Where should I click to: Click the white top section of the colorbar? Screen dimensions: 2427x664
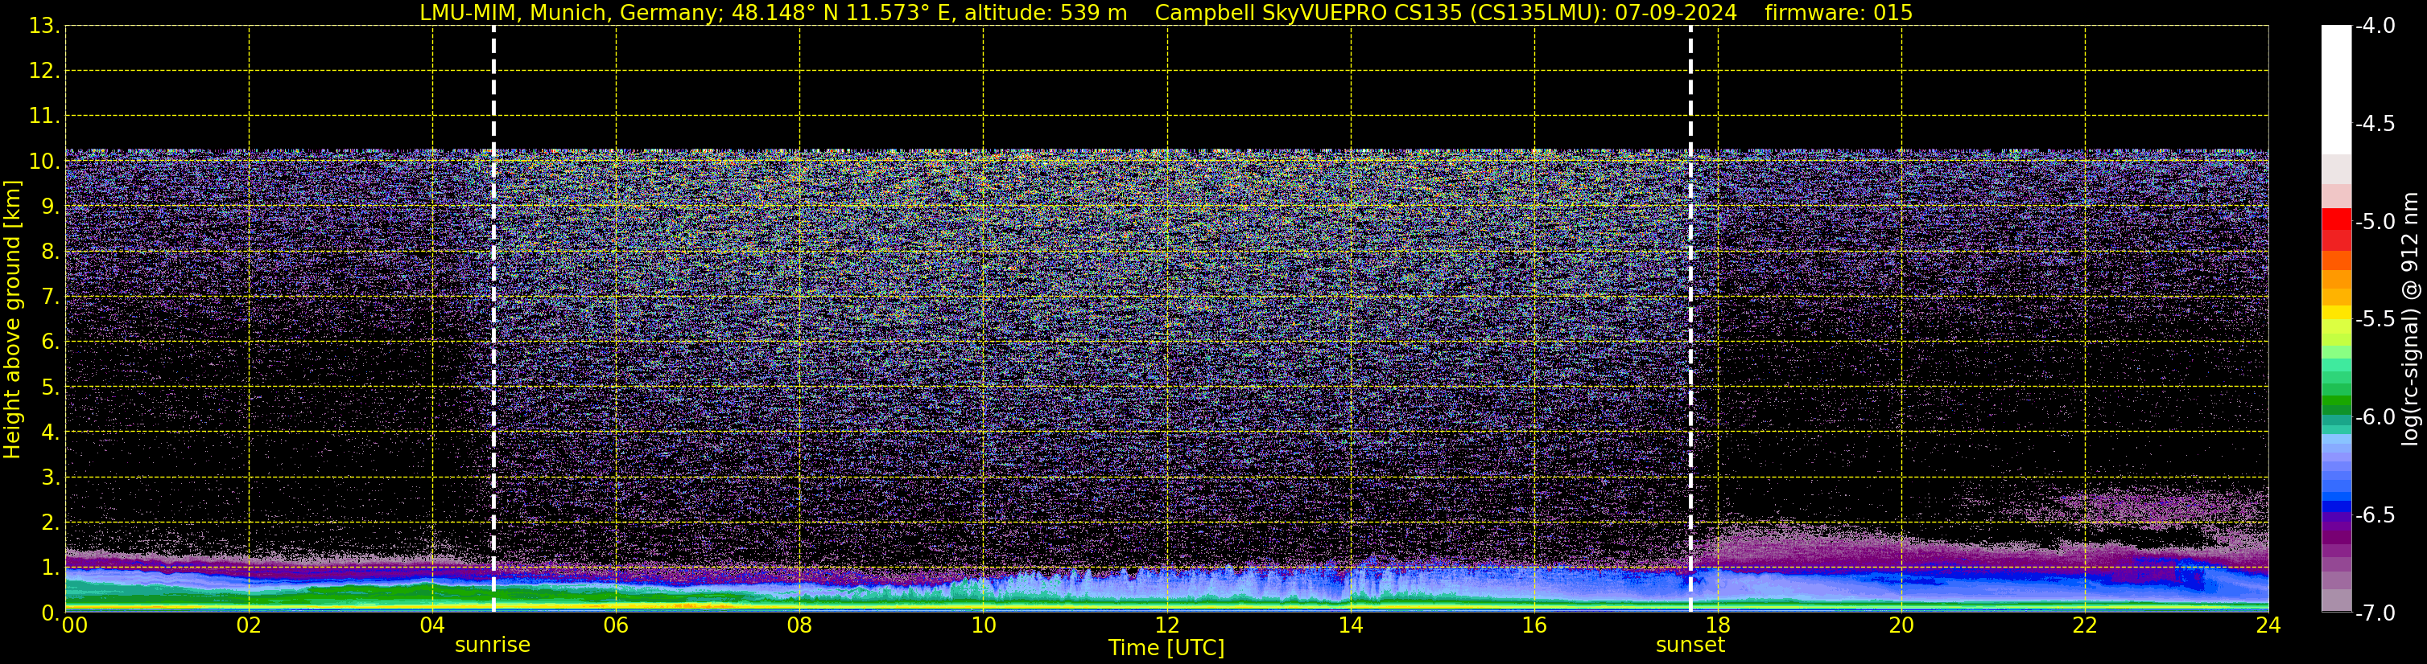pos(2335,89)
